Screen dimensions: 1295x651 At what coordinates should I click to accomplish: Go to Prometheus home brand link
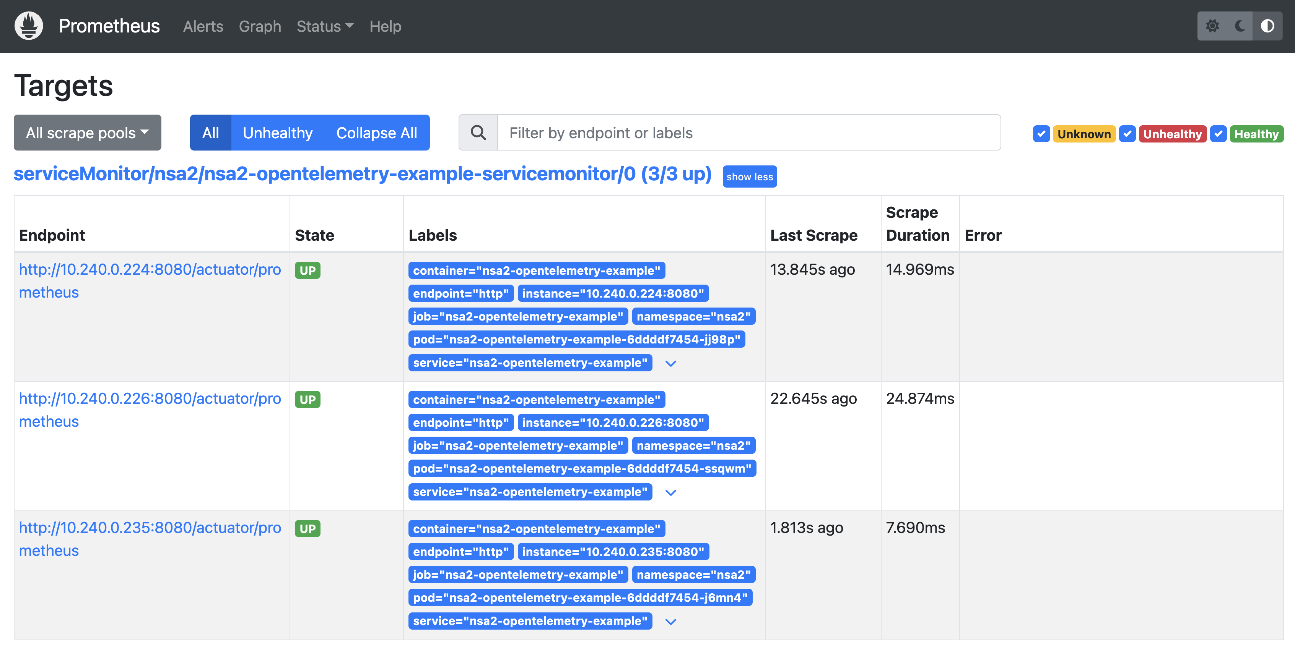coord(109,26)
